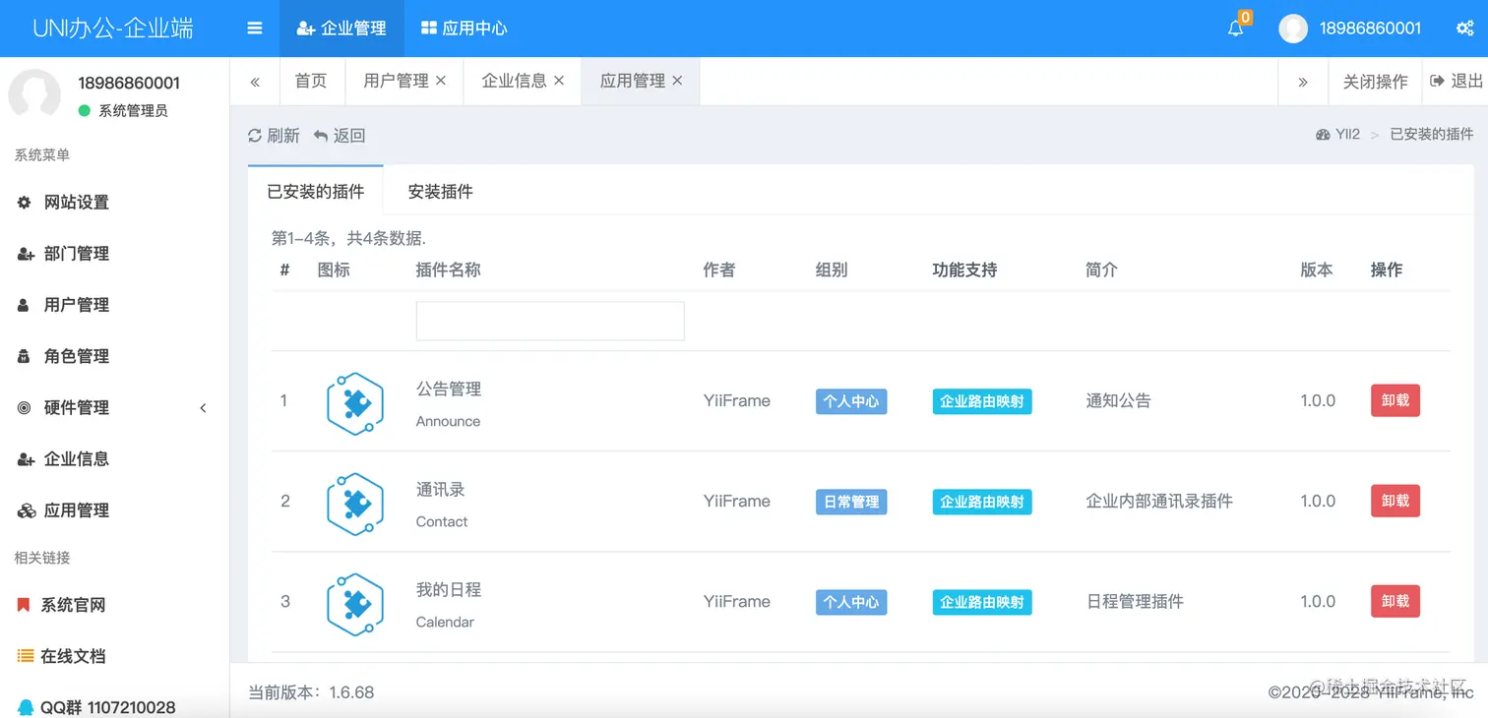Open the 首页 tab
This screenshot has height=718, width=1488.
(x=311, y=81)
